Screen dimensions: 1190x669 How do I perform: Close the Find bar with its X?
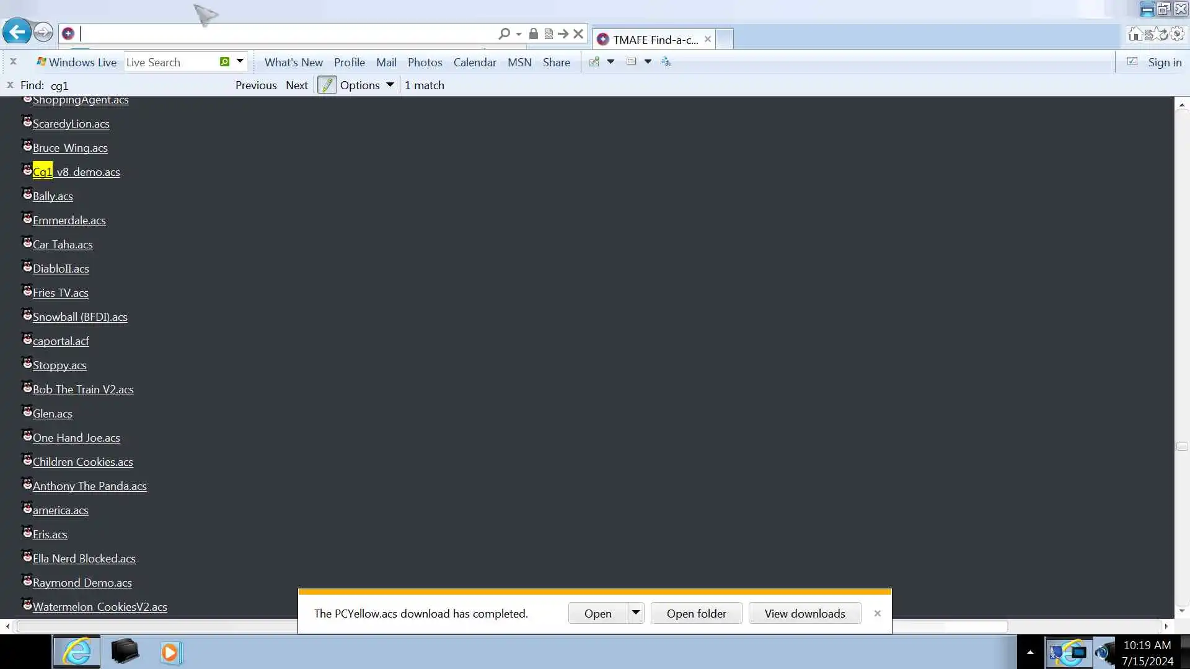[x=10, y=85]
